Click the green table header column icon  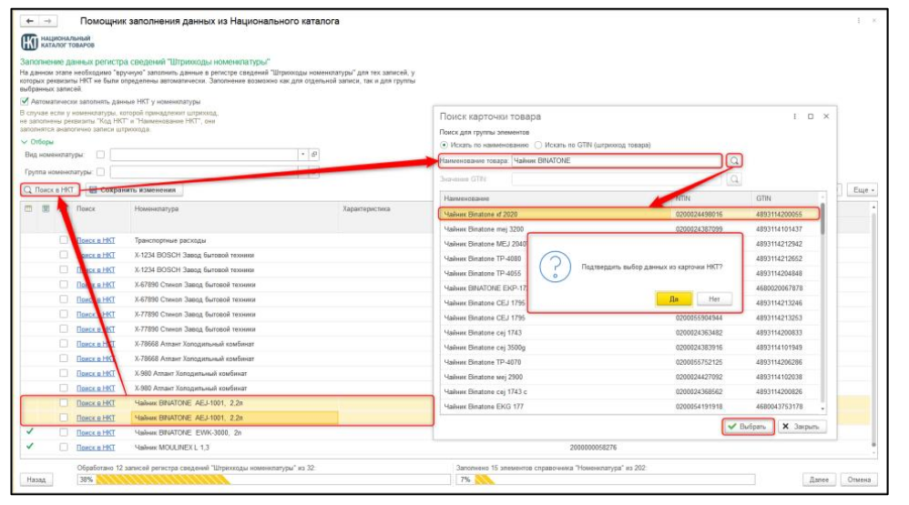(x=46, y=209)
